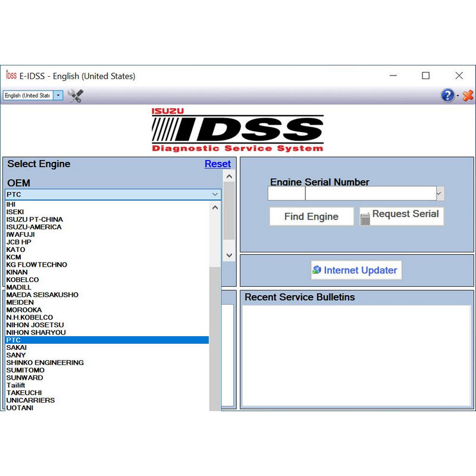Expand the Engine Serial Number dropdown arrow

[x=440, y=193]
